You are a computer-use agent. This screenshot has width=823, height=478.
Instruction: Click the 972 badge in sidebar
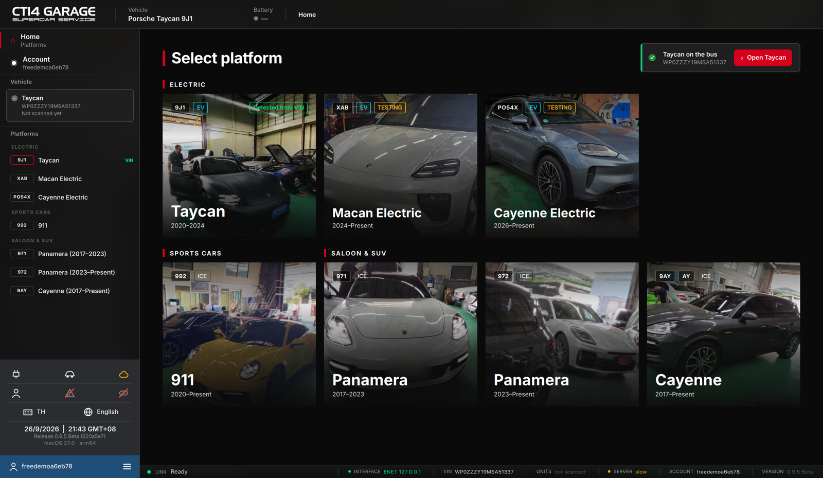tap(22, 272)
